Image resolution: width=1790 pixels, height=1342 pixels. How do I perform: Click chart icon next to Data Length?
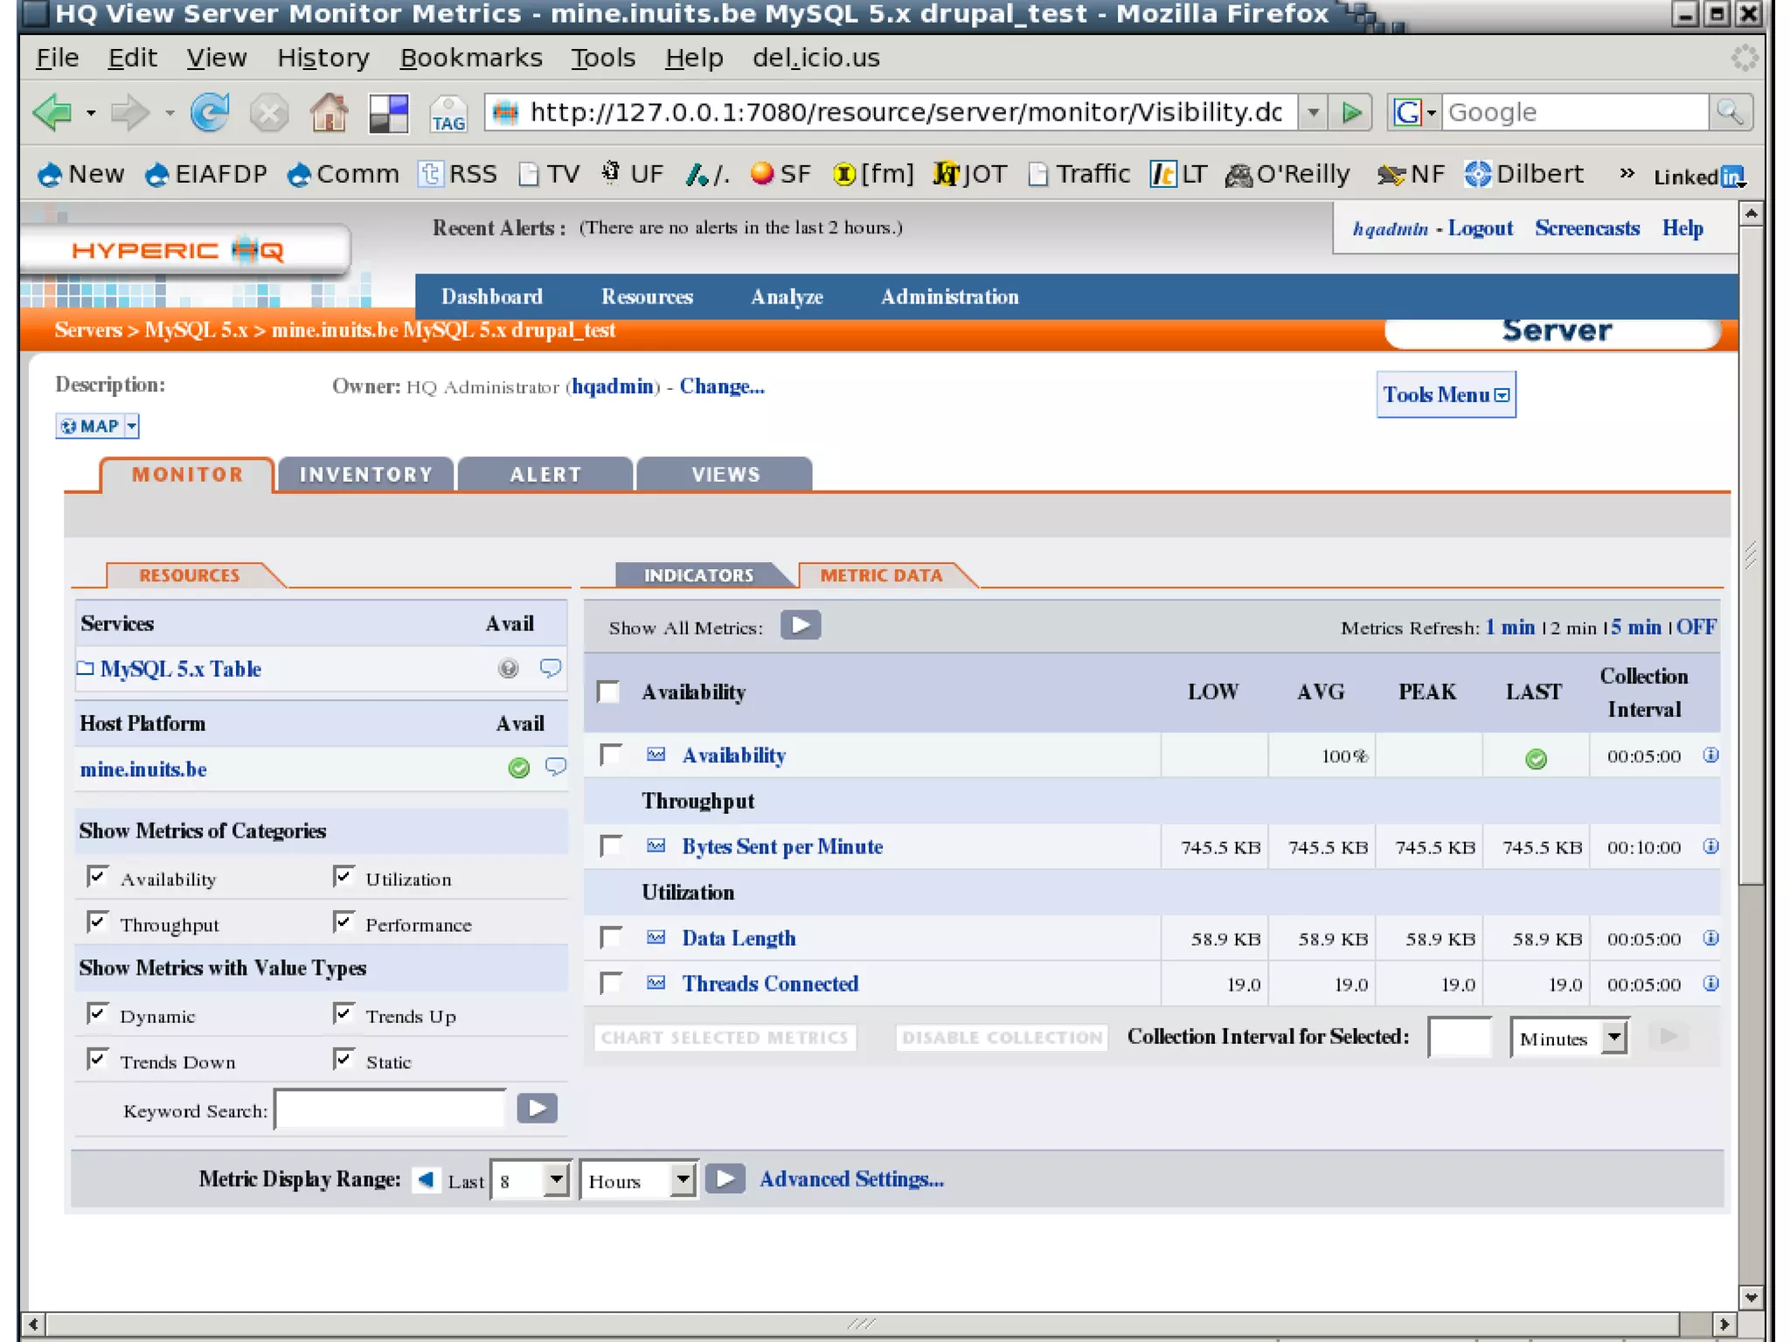(x=656, y=937)
